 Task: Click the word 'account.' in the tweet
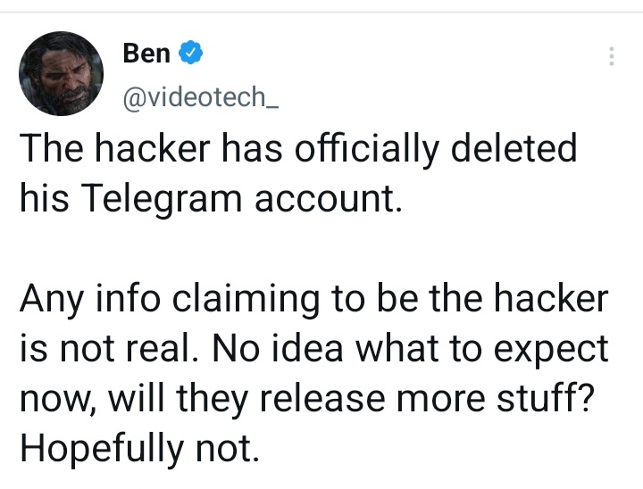[x=328, y=200]
